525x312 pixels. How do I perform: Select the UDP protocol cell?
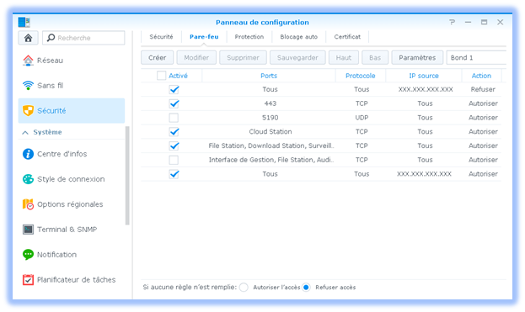(362, 118)
